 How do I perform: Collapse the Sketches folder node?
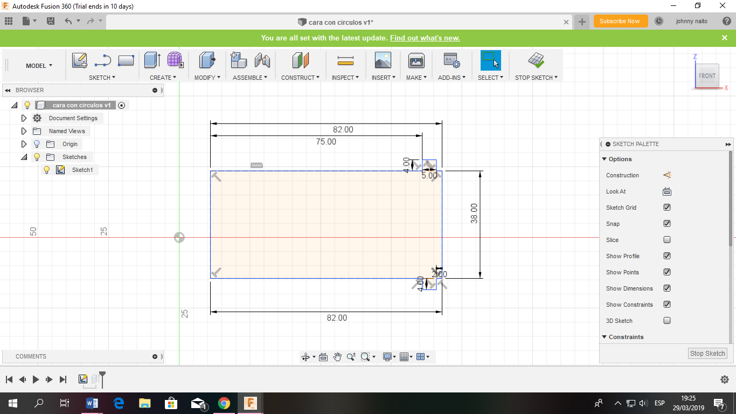(24, 157)
